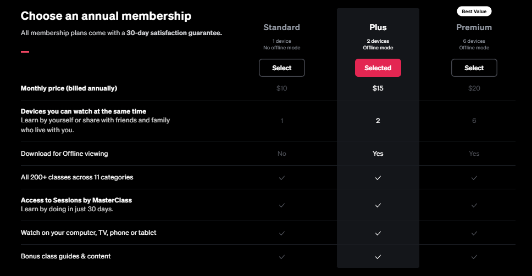Click the $20 Premium monthly price

[474, 88]
